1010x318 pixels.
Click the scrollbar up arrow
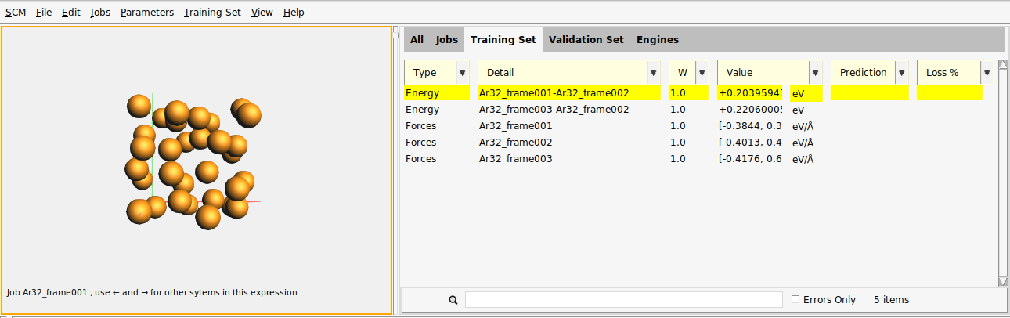click(x=1003, y=65)
